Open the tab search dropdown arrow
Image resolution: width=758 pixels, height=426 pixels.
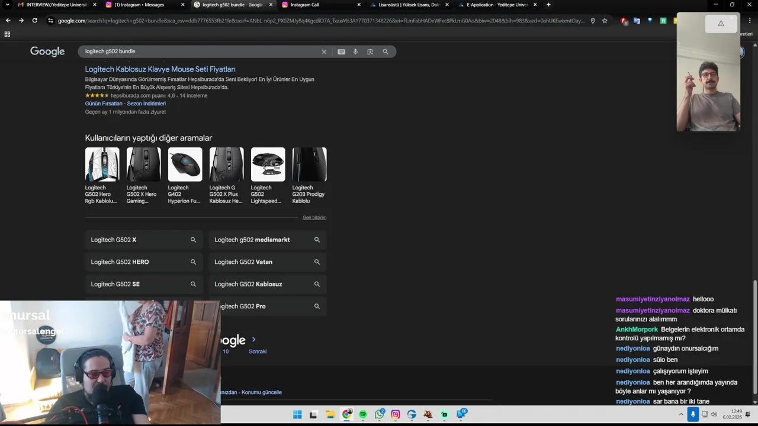pyautogui.click(x=7, y=5)
